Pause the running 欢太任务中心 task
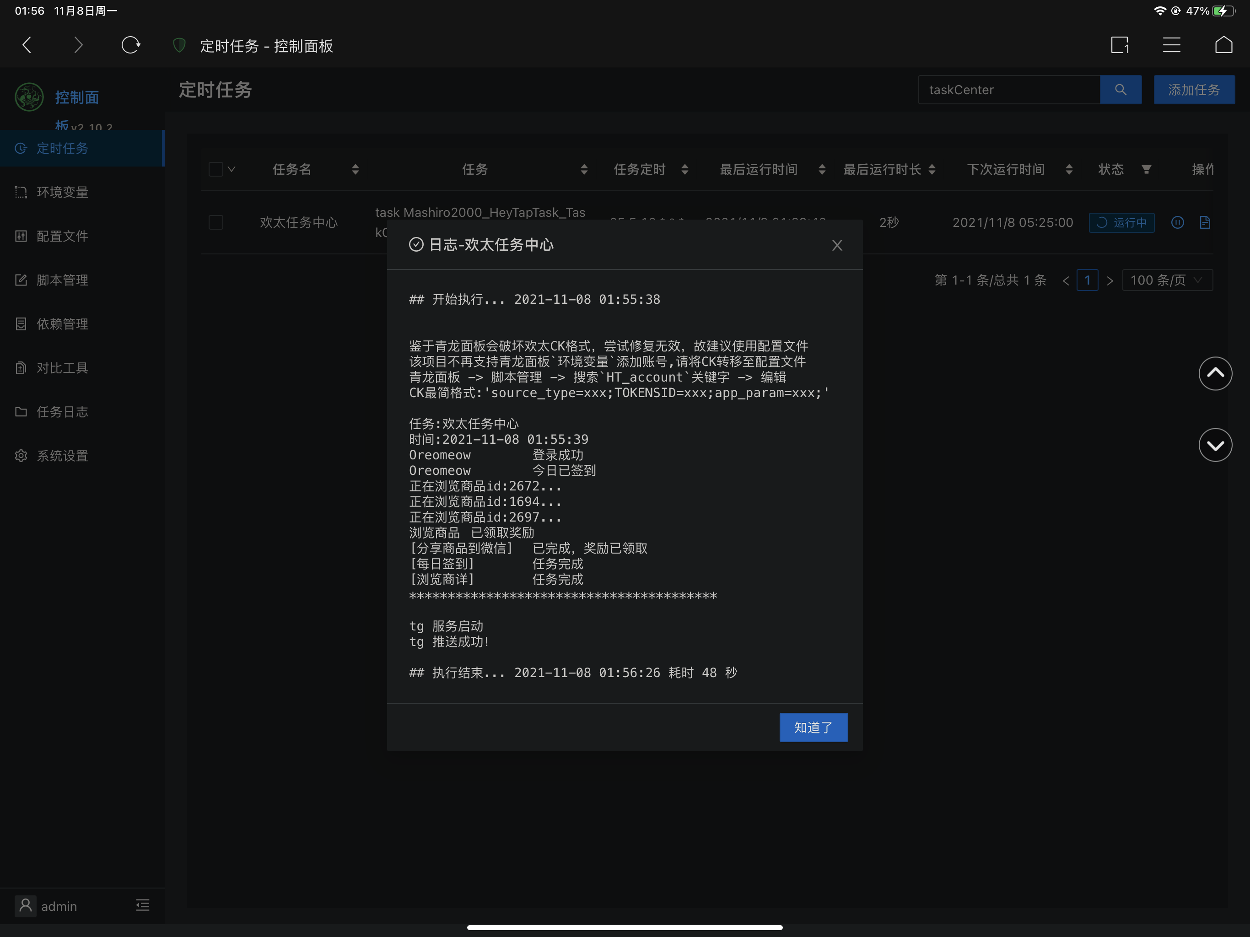Screen dimensions: 1250x937 click(x=1177, y=223)
